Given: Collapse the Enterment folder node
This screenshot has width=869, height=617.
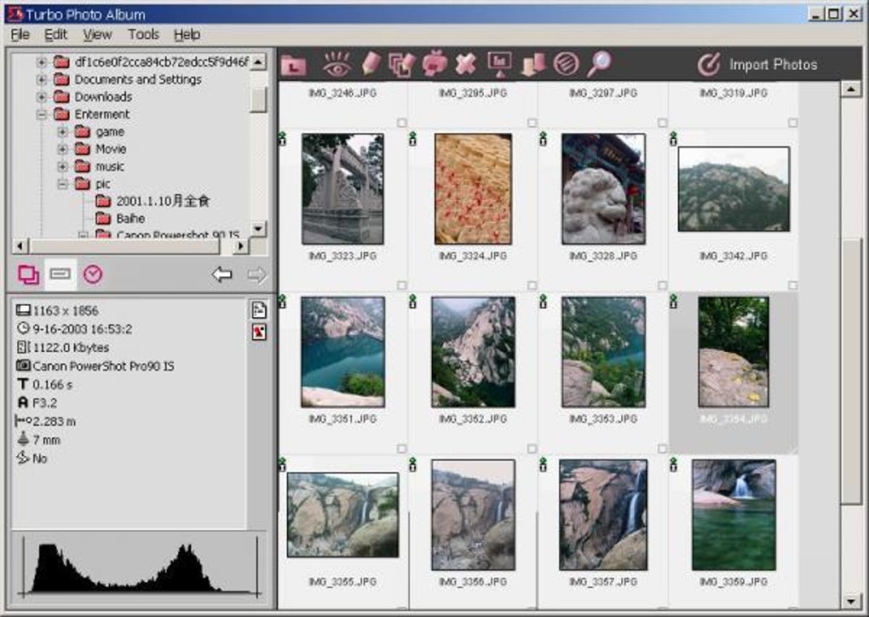Looking at the screenshot, I should click(41, 113).
